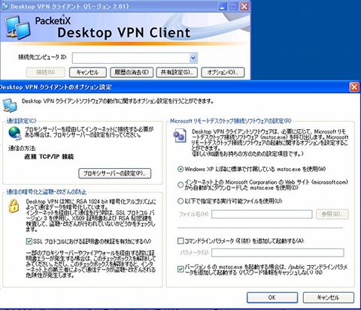The width and height of the screenshot is (361, 310).
Task: Open the sharing settings (S) button
Action: pyautogui.click(x=177, y=72)
